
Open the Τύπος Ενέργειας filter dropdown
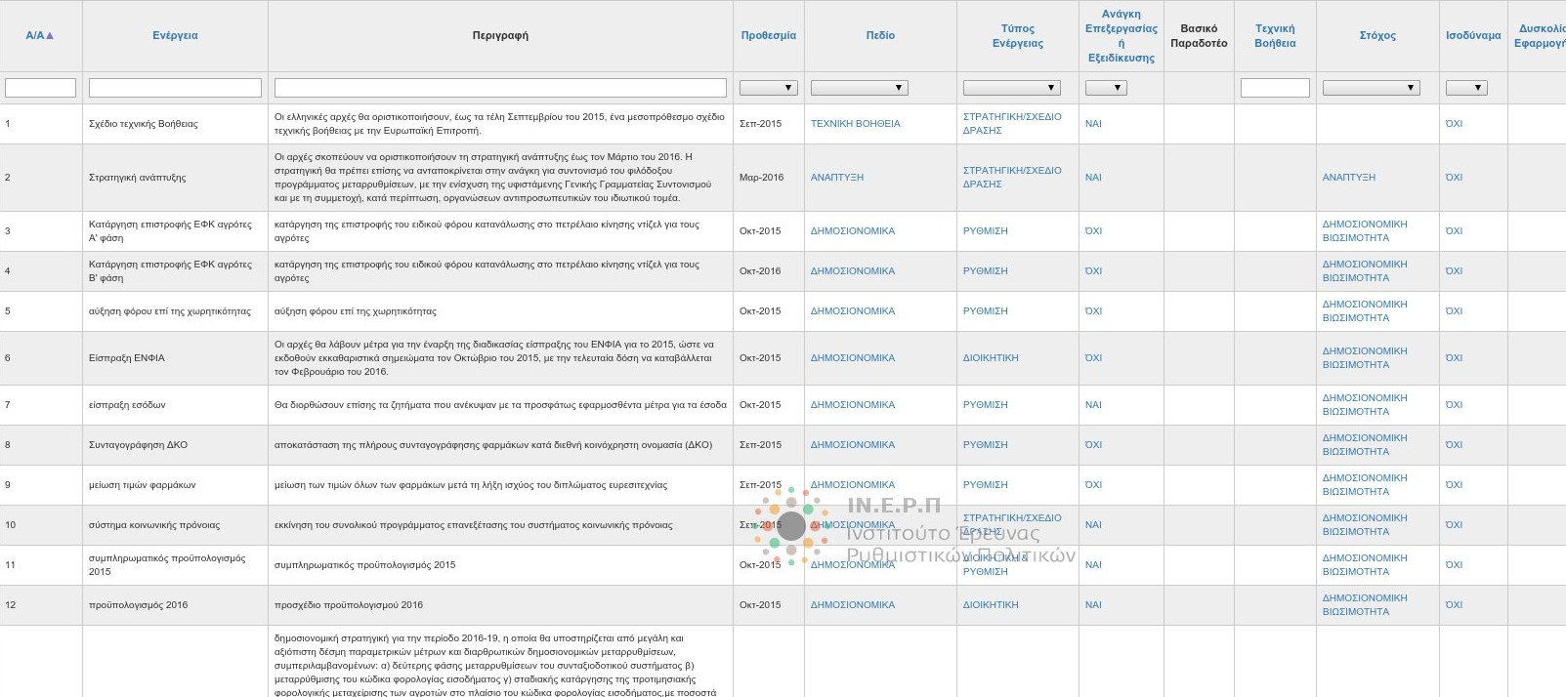coord(1012,88)
